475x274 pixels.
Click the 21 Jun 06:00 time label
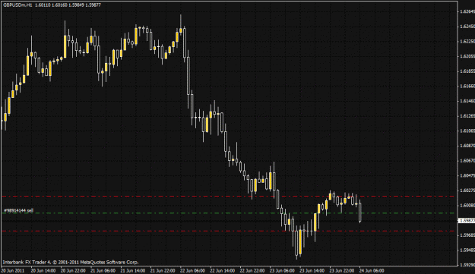(x=103, y=270)
